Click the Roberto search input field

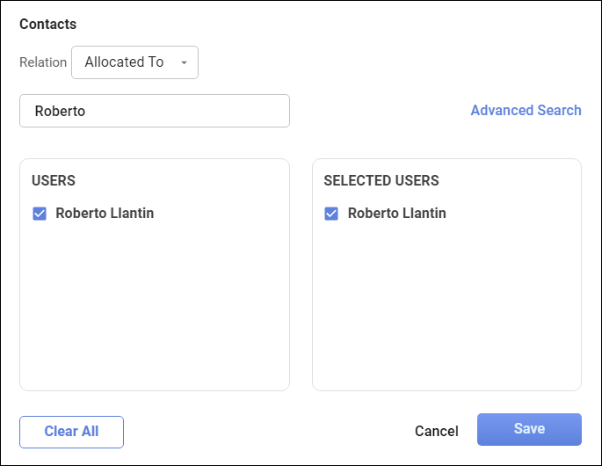[155, 112]
